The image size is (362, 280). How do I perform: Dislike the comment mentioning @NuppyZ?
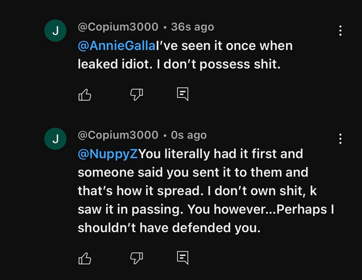pos(136,257)
